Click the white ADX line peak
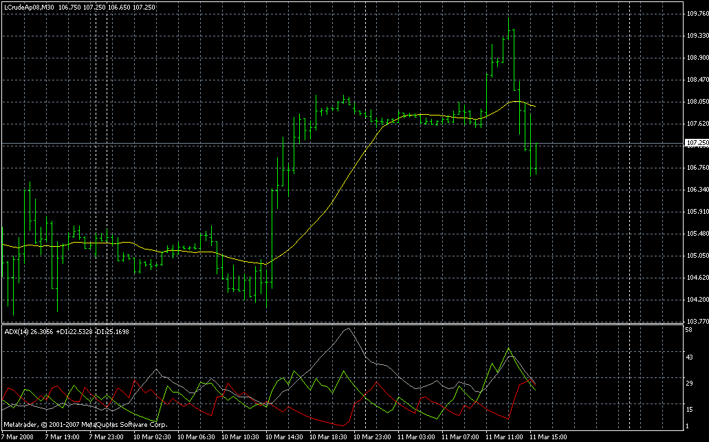The width and height of the screenshot is (709, 442). point(349,329)
